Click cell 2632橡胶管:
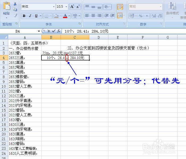The height and width of the screenshot is (159, 186). coord(25,77)
